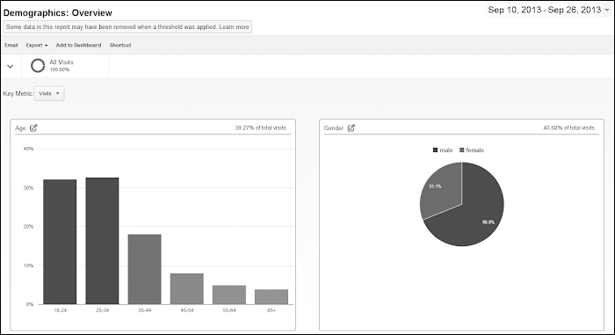Open the Export dropdown menu
Viewport: 615px width, 335px height.
[37, 45]
